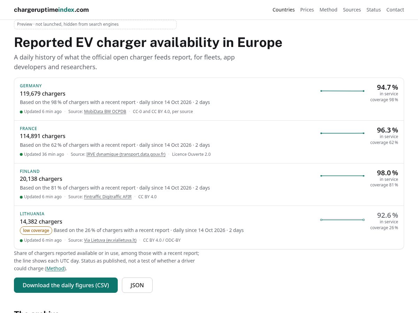This screenshot has width=418, height=313.
Task: Click the green status dot in Germany row
Action: [x=21, y=112]
